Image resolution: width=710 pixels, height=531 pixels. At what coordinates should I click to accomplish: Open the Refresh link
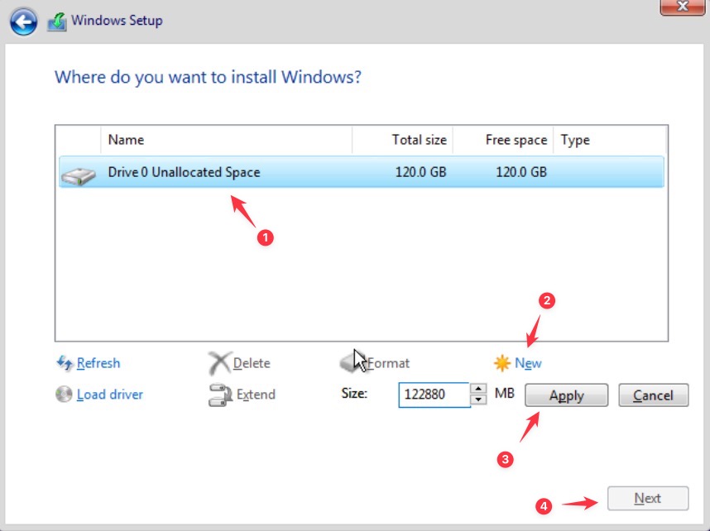[98, 363]
